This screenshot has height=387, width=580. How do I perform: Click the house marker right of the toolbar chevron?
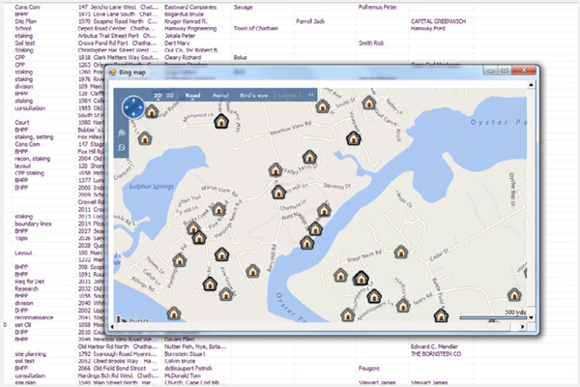(x=323, y=106)
